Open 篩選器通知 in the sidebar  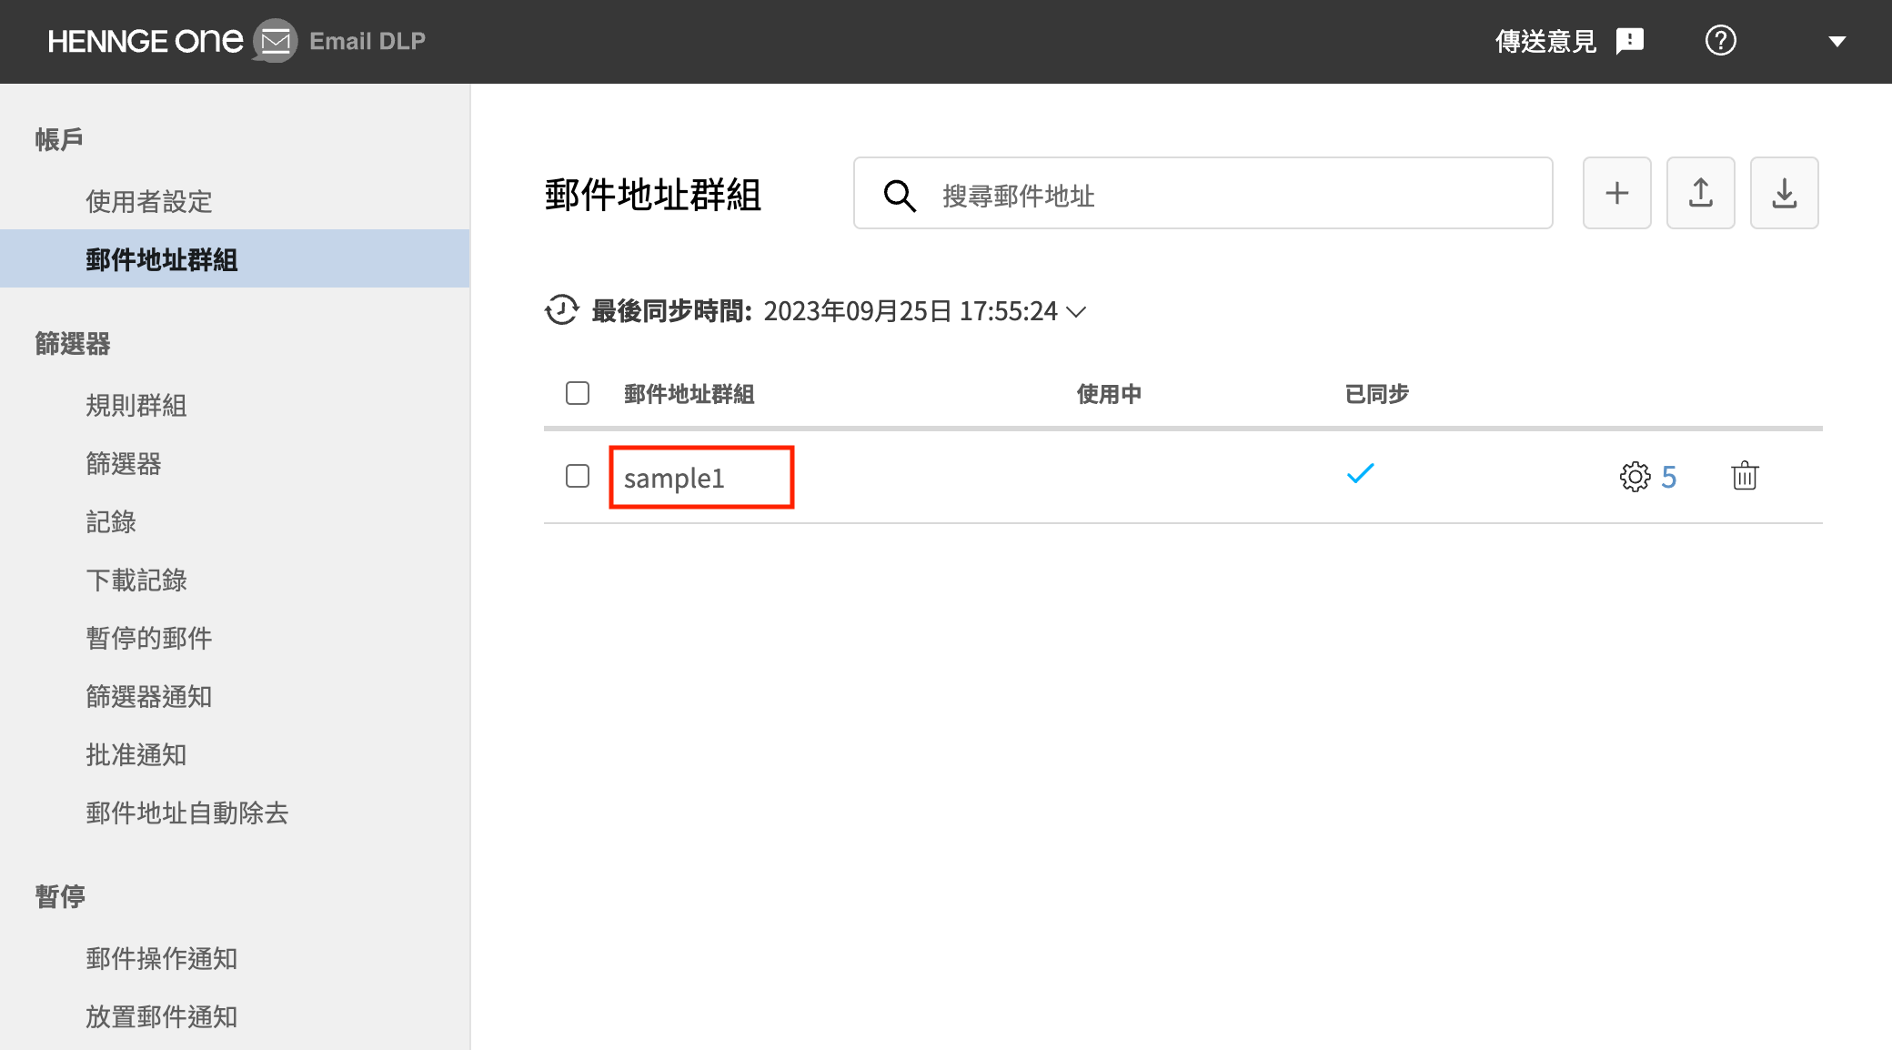click(x=149, y=696)
